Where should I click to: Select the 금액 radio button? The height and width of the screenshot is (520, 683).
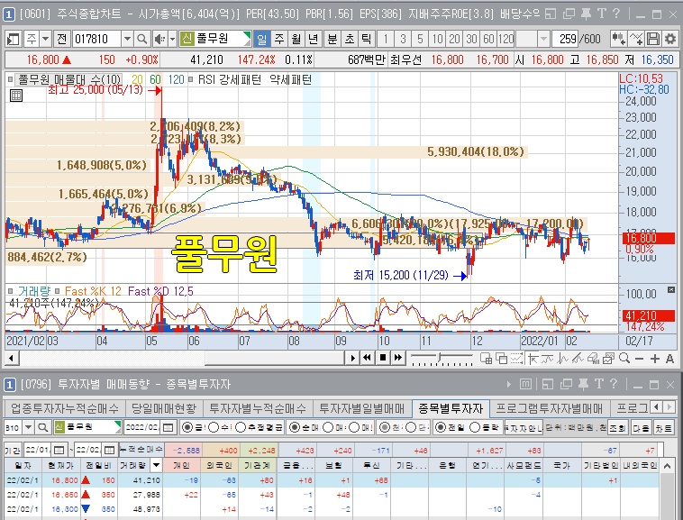[x=187, y=427]
